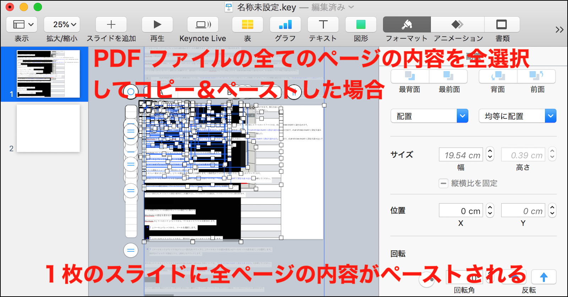Add a new slide with the plus button
Screen dimensions: 568x297
click(111, 24)
